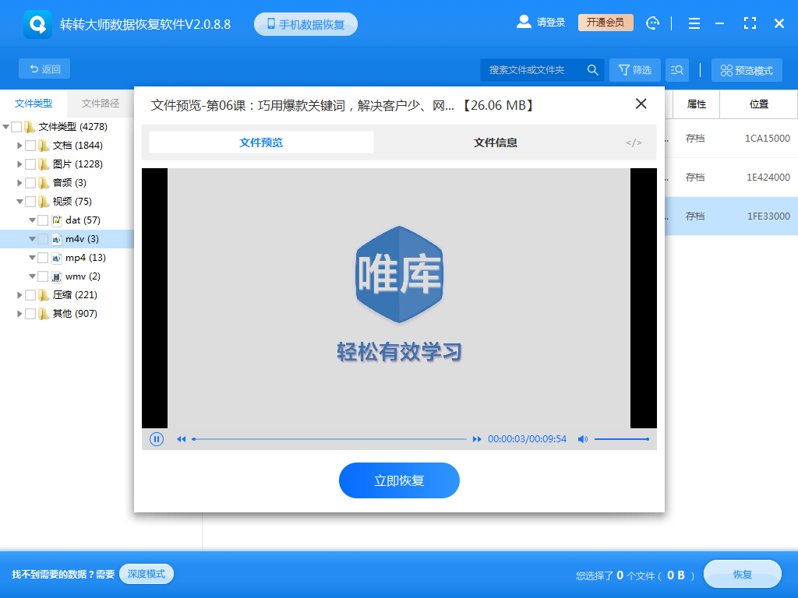Expand the 其他 tree node
The image size is (798, 598).
[x=19, y=314]
